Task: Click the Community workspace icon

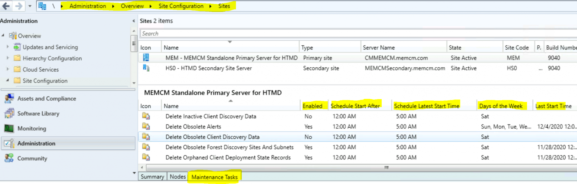Action: coord(9,158)
